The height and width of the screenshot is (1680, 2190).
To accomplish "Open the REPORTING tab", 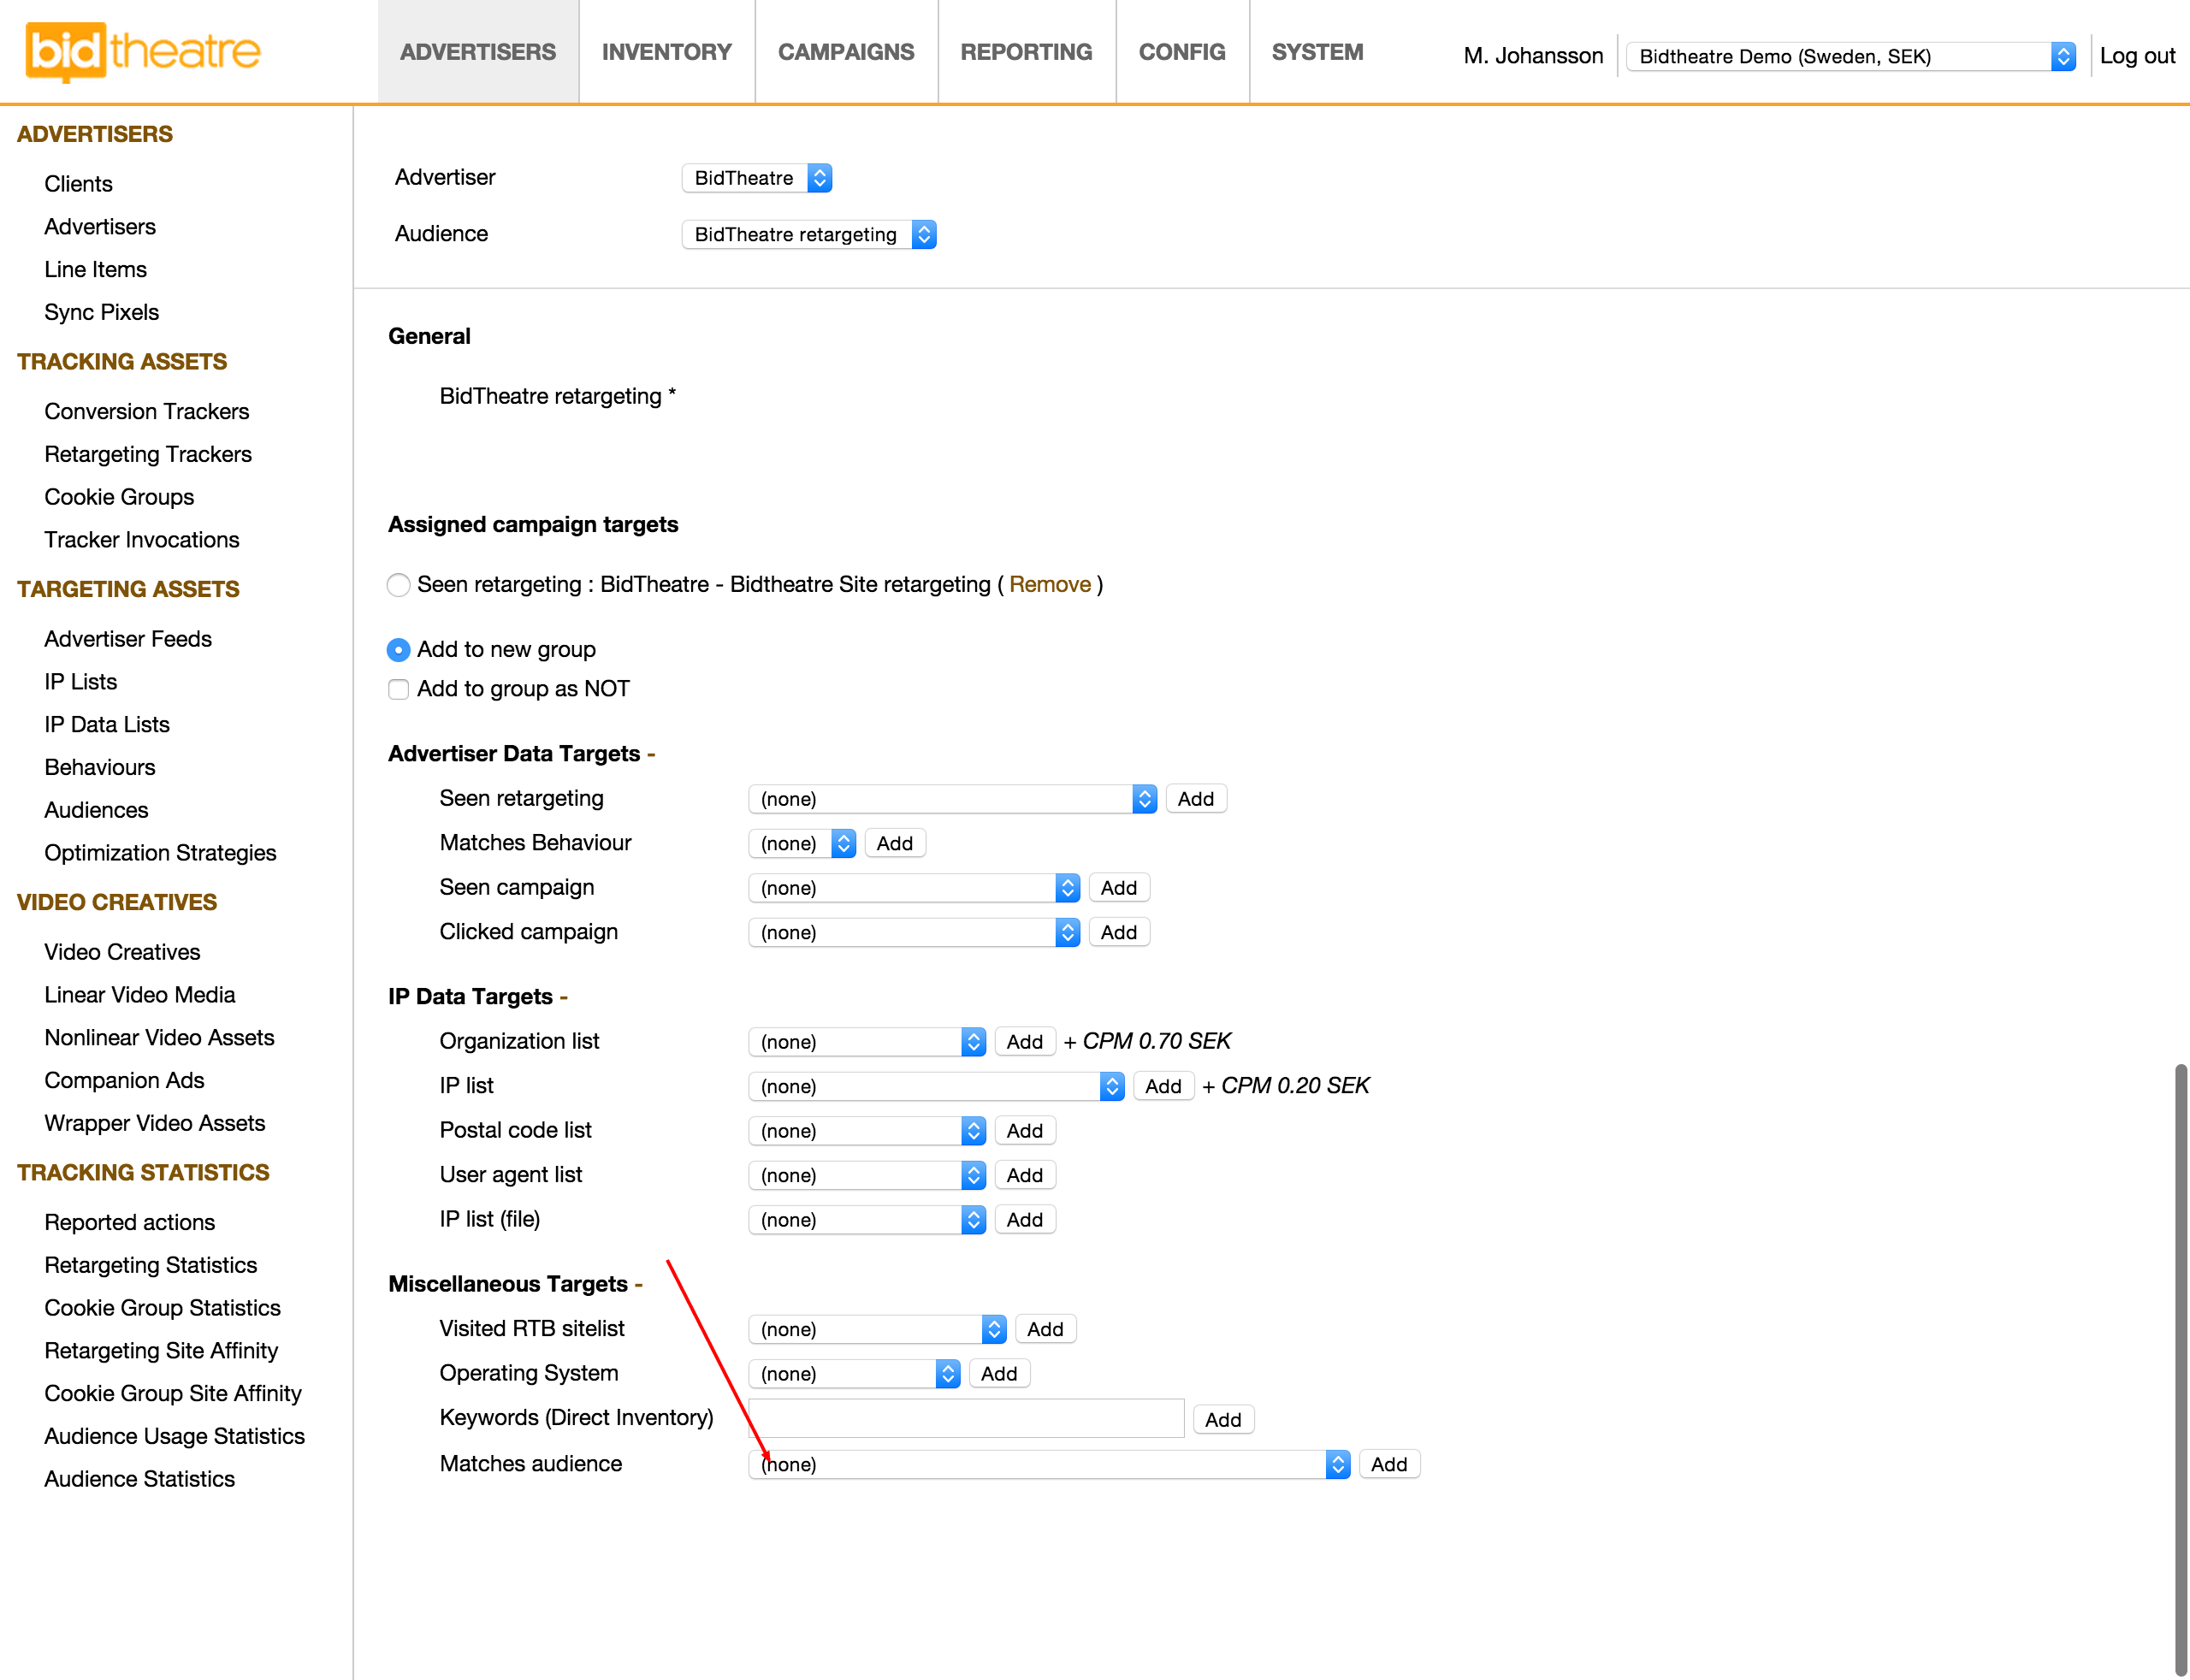I will point(1026,52).
